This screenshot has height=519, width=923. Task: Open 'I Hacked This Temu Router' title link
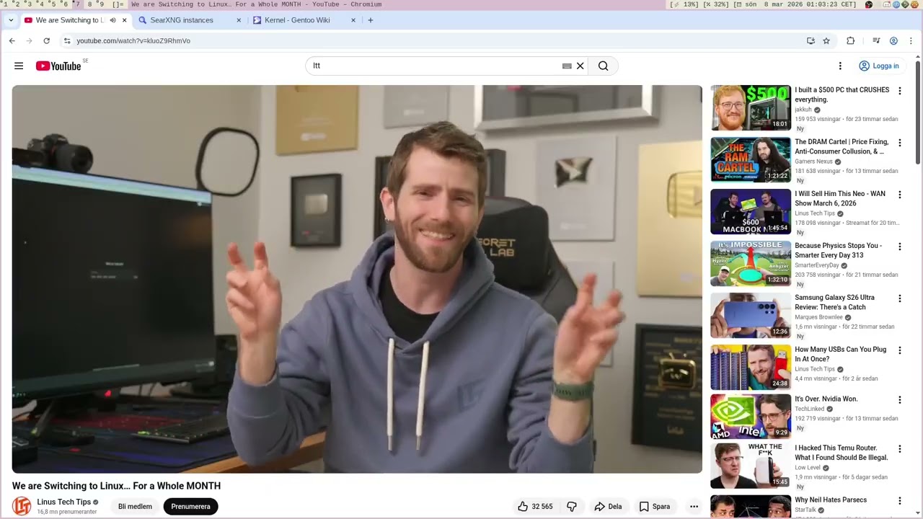pos(841,453)
